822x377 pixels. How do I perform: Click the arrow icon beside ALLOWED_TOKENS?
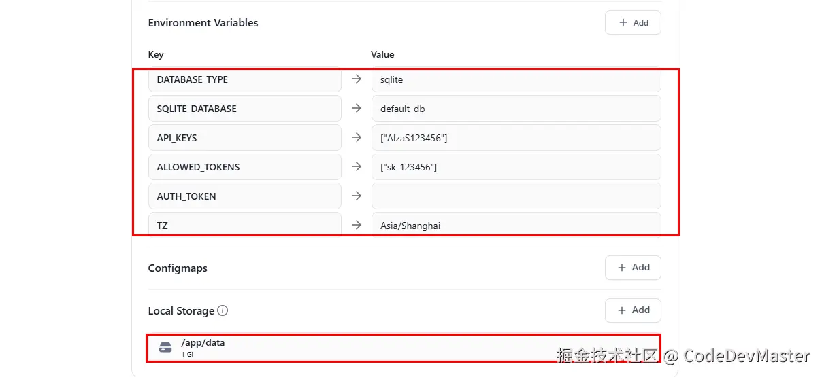(357, 167)
